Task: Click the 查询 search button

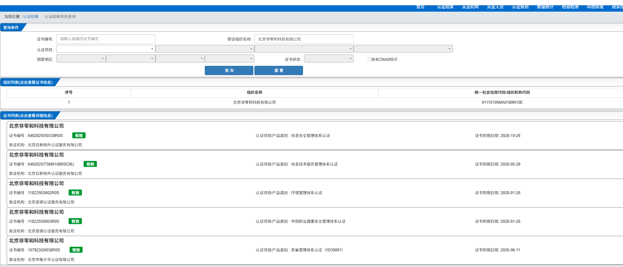Action: [229, 70]
